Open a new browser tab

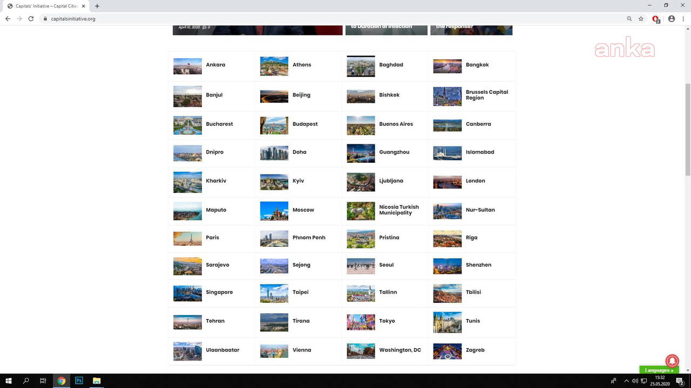(97, 6)
